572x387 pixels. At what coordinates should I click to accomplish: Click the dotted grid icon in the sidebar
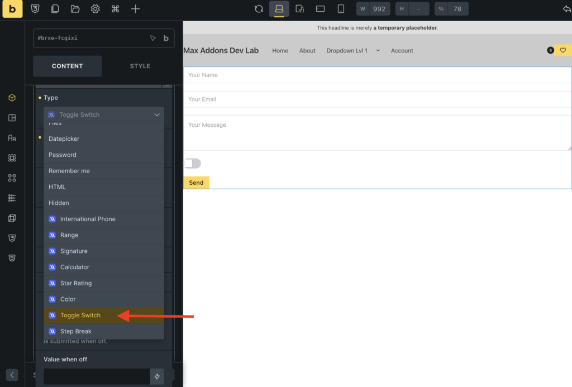pyautogui.click(x=12, y=198)
